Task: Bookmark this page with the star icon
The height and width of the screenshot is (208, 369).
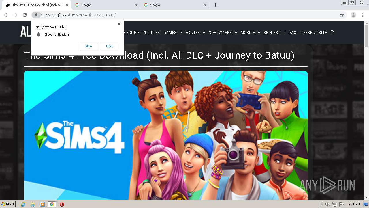Action: (342, 15)
